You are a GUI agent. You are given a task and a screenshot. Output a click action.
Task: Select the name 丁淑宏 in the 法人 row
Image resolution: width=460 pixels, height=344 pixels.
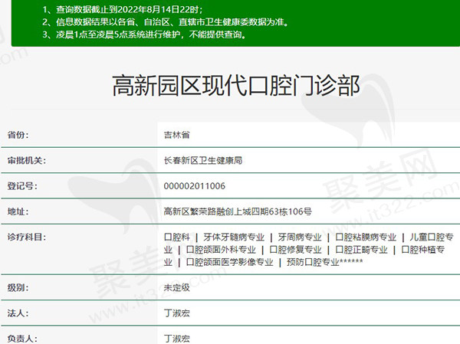pos(177,313)
